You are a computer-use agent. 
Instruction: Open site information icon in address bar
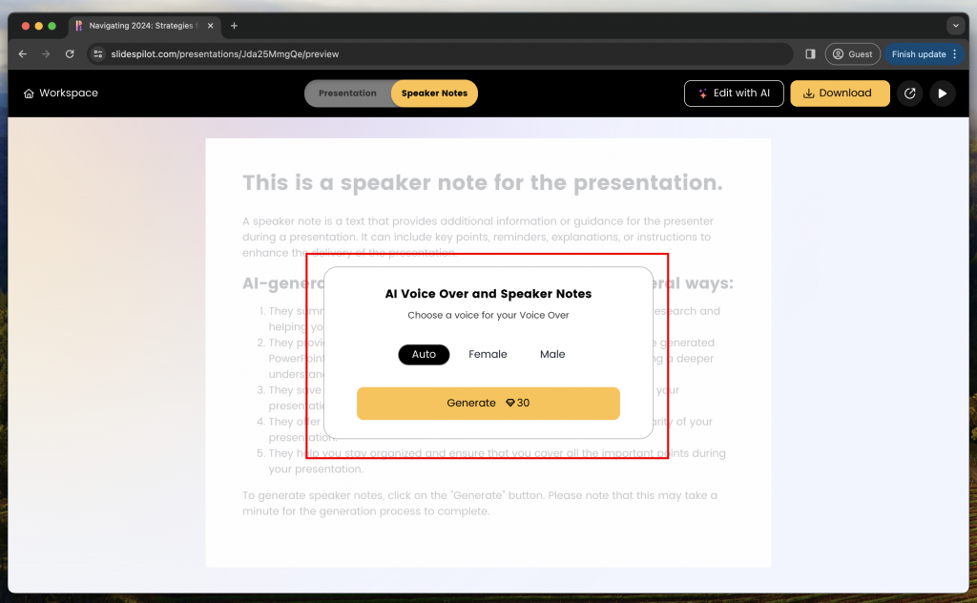(98, 54)
